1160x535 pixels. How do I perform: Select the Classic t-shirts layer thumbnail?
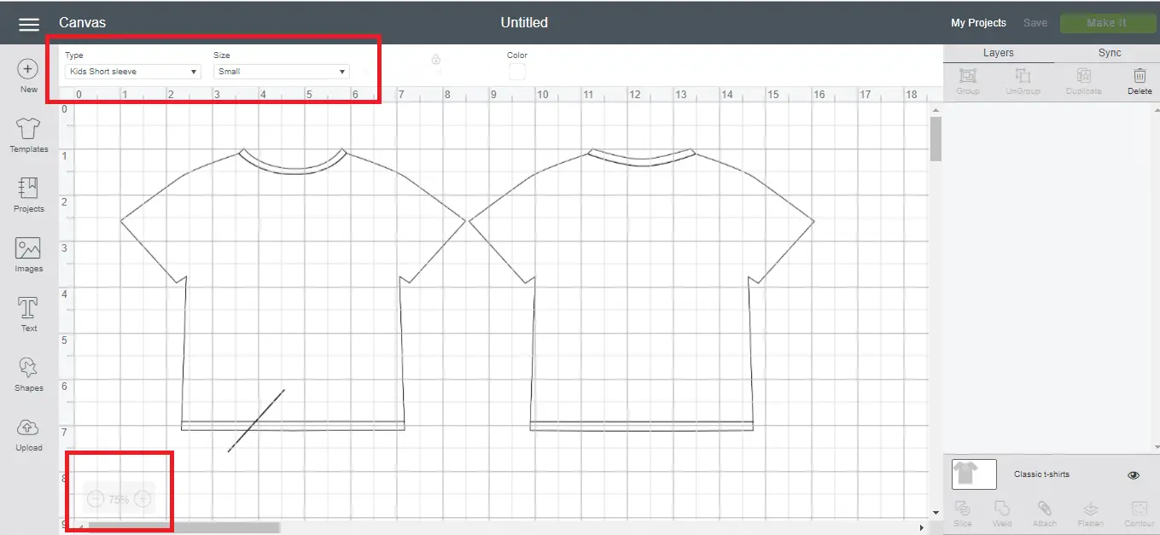[974, 474]
